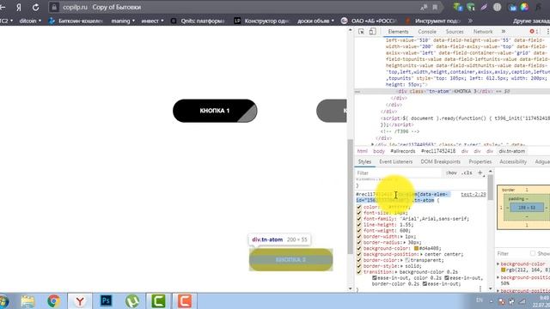
Task: Toggle the font-weight declaration checkbox
Action: pyautogui.click(x=359, y=231)
